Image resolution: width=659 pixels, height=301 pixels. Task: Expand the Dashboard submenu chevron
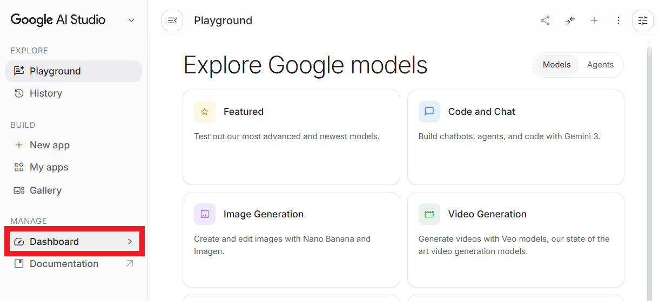(130, 242)
